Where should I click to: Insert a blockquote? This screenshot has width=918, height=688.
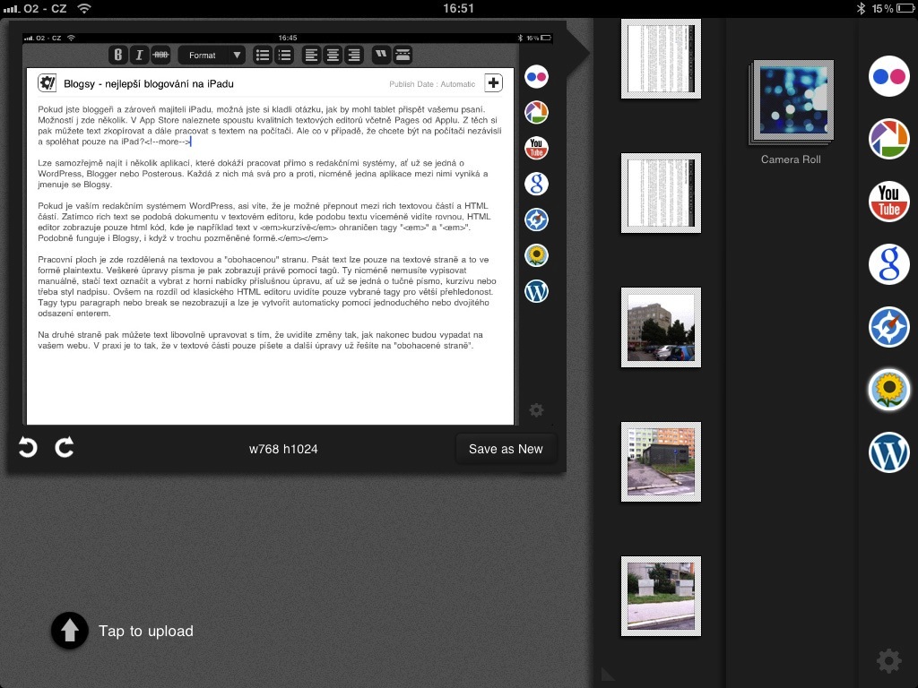coord(381,55)
